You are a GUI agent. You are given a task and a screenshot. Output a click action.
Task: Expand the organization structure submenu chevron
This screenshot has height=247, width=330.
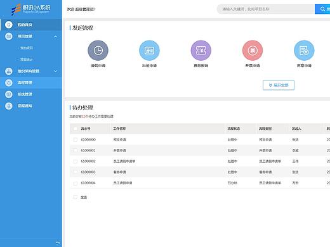click(55, 71)
